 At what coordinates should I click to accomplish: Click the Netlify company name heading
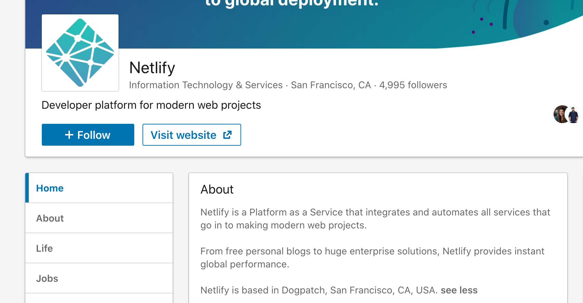point(152,68)
